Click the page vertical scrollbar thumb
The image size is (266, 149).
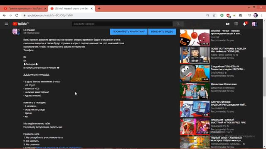click(264, 77)
